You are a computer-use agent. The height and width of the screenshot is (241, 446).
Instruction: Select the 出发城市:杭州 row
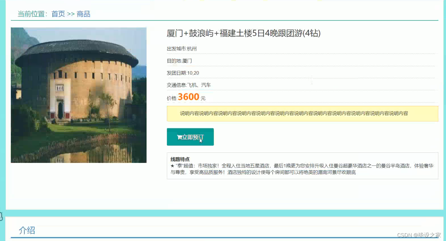click(x=302, y=49)
